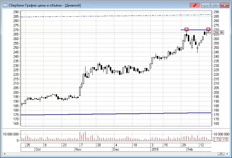
Task: Click date label 4 on time axis
Action: (116, 145)
